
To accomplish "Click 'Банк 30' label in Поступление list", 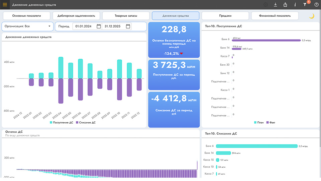I will (225, 65).
